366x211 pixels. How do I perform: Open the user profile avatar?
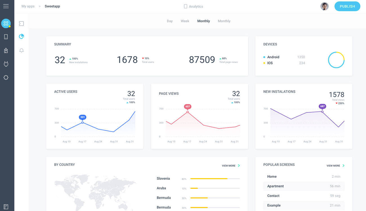pyautogui.click(x=325, y=6)
